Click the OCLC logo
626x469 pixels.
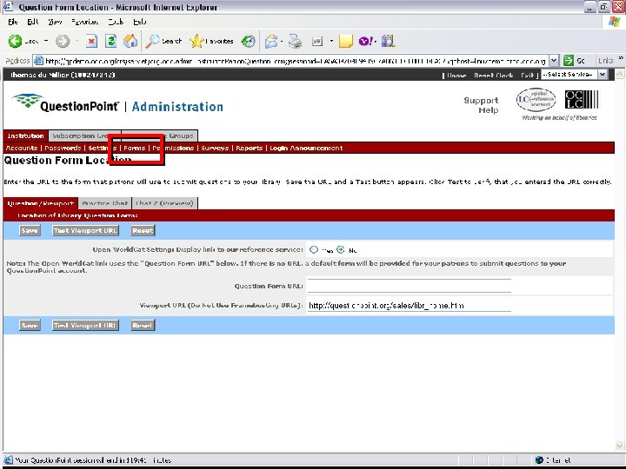pyautogui.click(x=582, y=99)
